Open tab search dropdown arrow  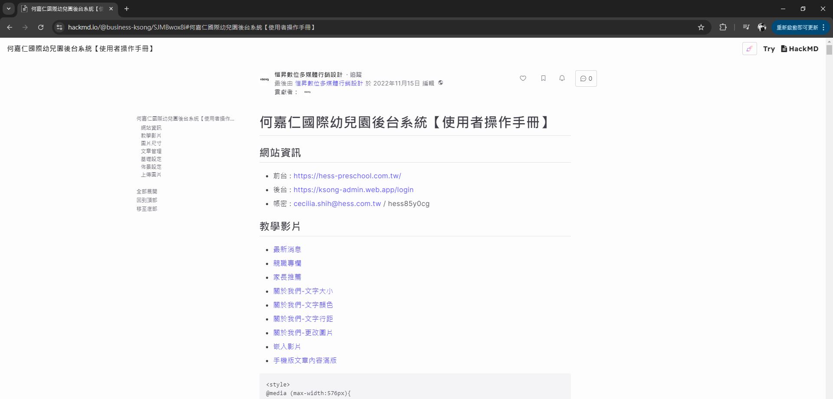coord(8,9)
